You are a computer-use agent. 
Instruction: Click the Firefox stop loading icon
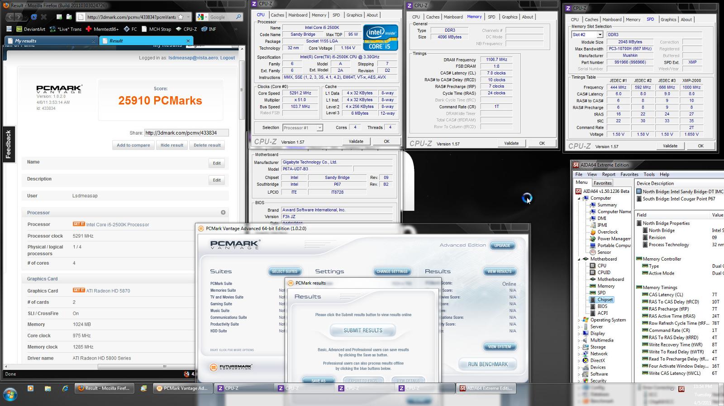tap(44, 17)
